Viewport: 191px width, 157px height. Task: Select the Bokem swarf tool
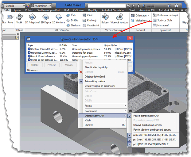pyautogui.click(x=105, y=19)
